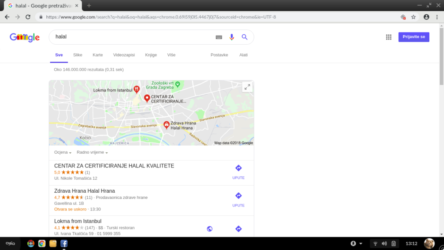This screenshot has width=444, height=250.
Task: Open Facebook from the taskbar
Action: click(x=64, y=243)
